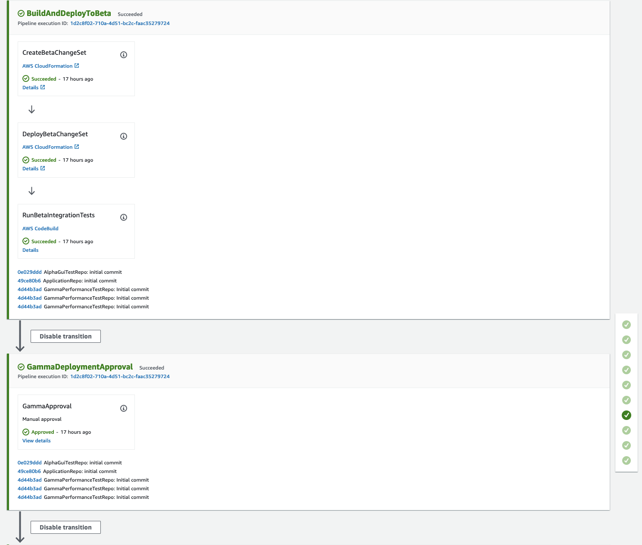This screenshot has width=642, height=545.
Task: Click Disable transition below GammaDeploymentApproval stage
Action: 65,527
